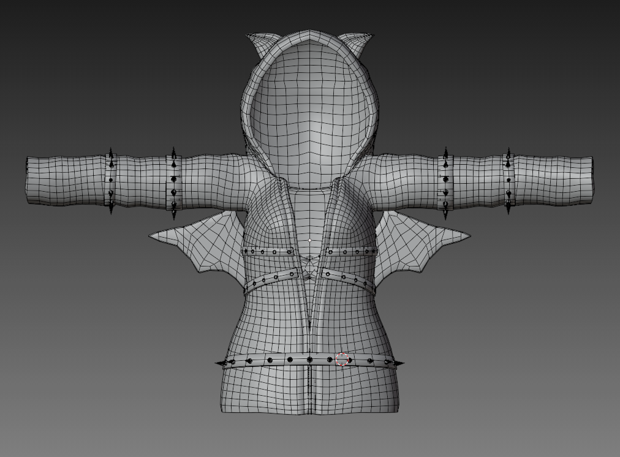Select the lower left diagonal chest strap
This screenshot has height=457, width=620.
coord(271,280)
